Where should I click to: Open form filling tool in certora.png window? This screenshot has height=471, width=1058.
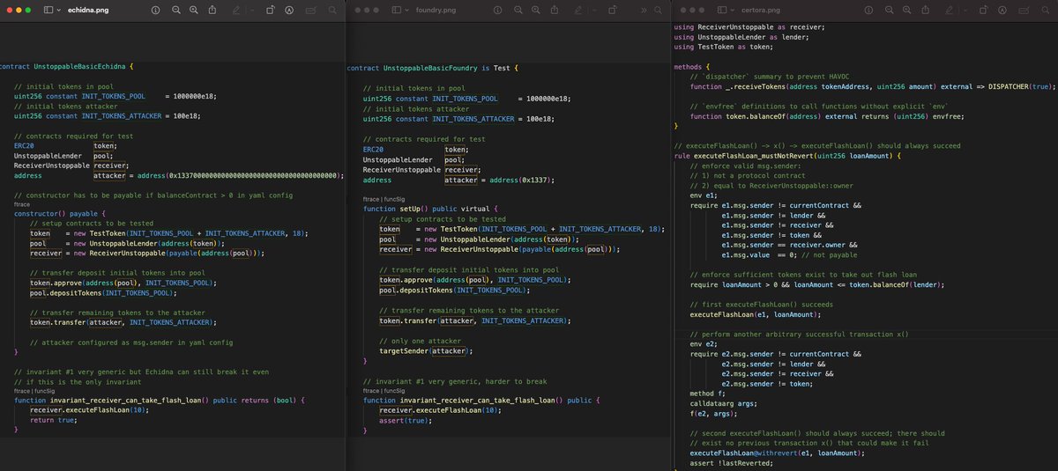click(1024, 11)
